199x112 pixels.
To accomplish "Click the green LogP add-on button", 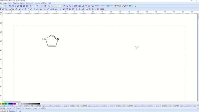I will 131,6.
